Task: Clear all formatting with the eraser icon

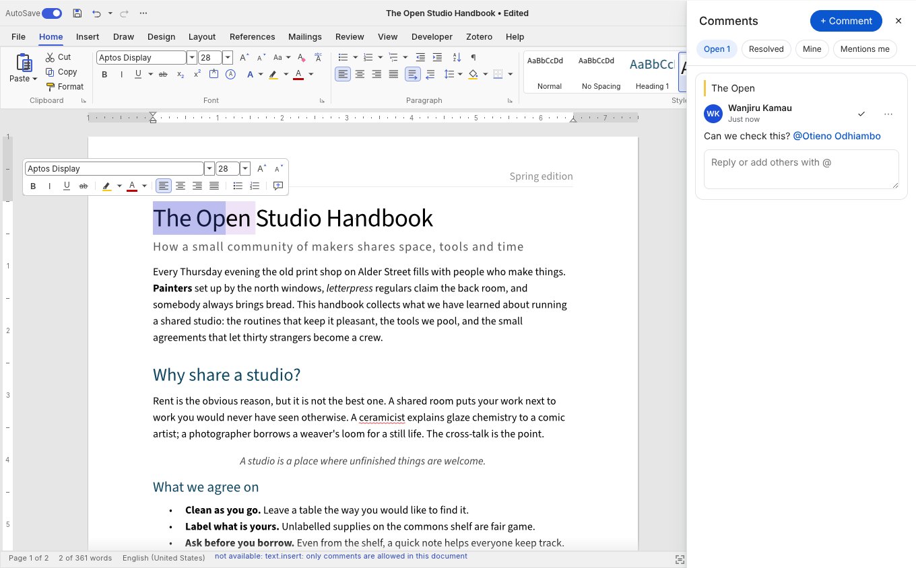Action: click(x=301, y=58)
